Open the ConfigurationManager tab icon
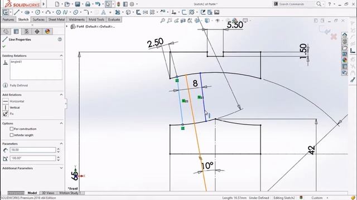Viewport: 357px width, 200px height. (27, 31)
